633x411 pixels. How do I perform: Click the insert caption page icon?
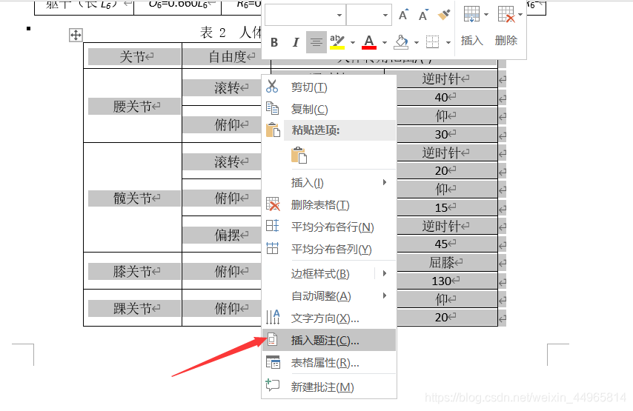[273, 340]
